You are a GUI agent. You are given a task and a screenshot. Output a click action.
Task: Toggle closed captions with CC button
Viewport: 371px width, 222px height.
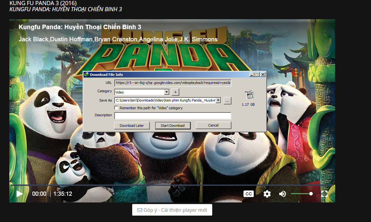[248, 194]
